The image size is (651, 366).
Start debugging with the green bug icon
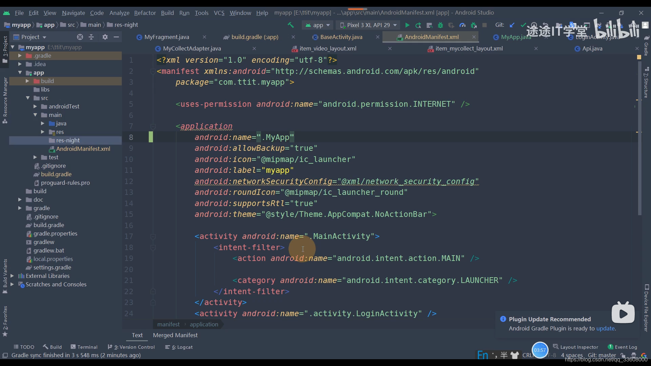pos(440,25)
